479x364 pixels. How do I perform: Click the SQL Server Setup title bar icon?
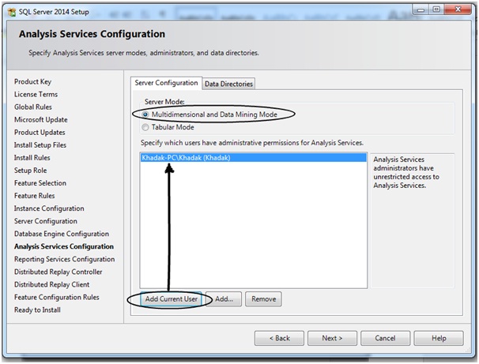point(12,12)
